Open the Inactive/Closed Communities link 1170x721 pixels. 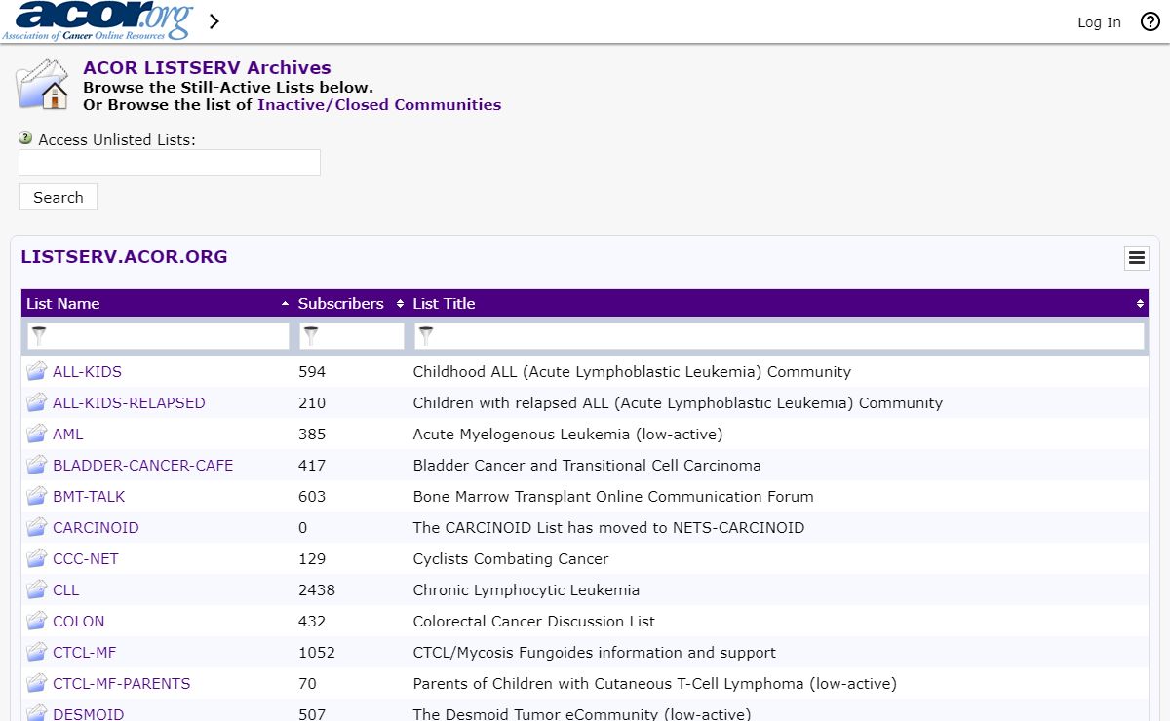[x=379, y=105]
